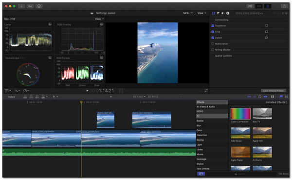Open the Keyword Editor key icon
The image size is (292, 180).
point(30,6)
